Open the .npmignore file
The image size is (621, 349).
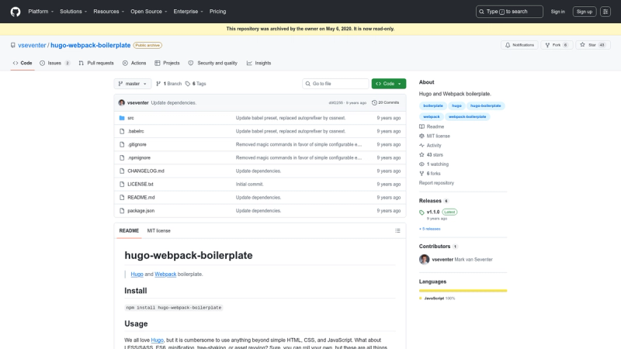click(139, 157)
